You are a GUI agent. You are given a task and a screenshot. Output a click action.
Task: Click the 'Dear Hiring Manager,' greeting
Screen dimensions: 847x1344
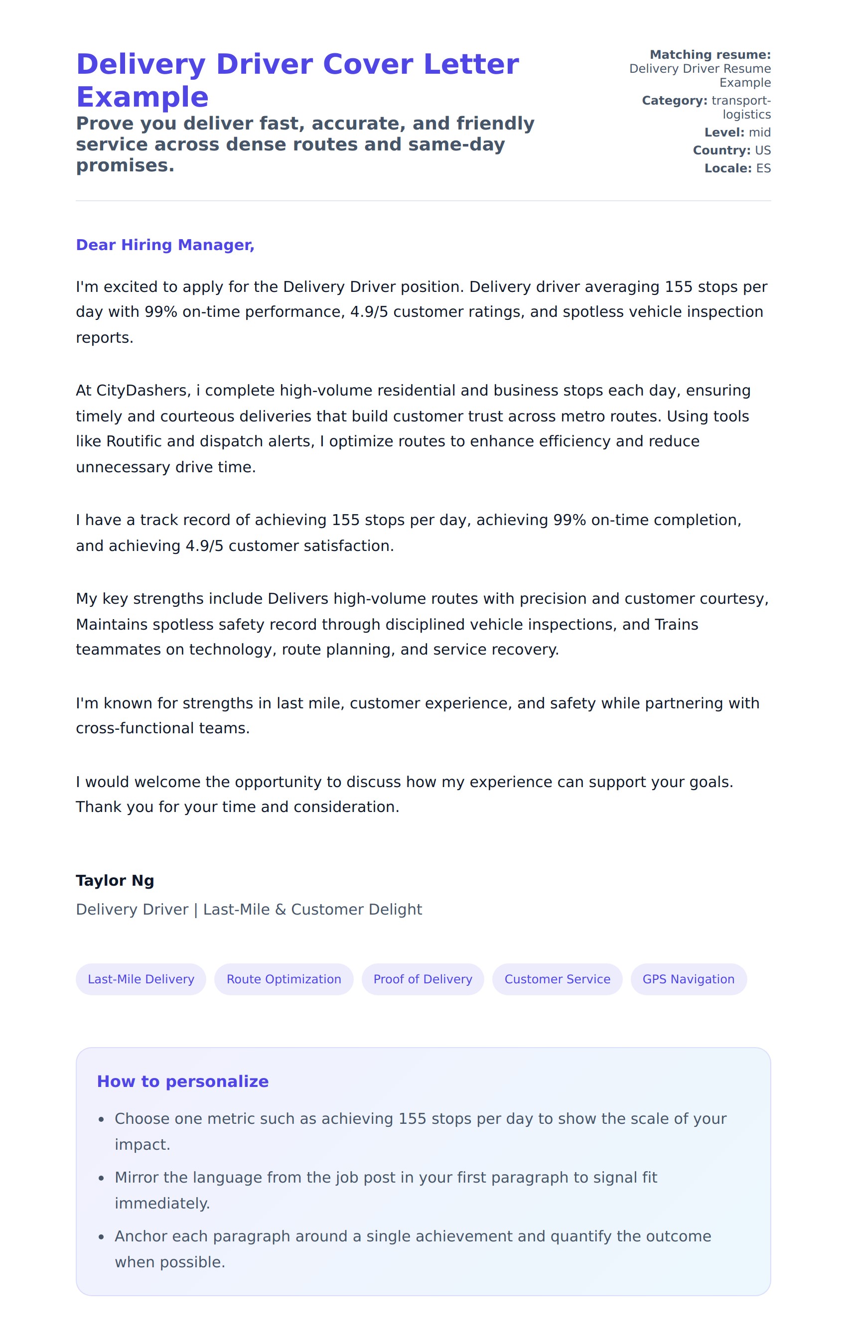[x=165, y=245]
